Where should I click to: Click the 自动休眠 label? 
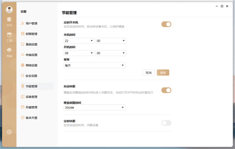tap(69, 86)
